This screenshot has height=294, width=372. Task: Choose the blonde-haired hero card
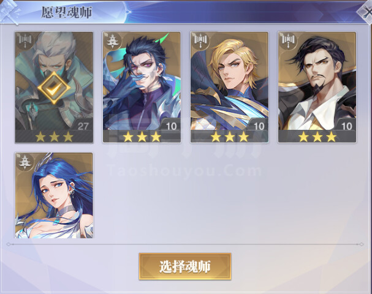click(229, 88)
